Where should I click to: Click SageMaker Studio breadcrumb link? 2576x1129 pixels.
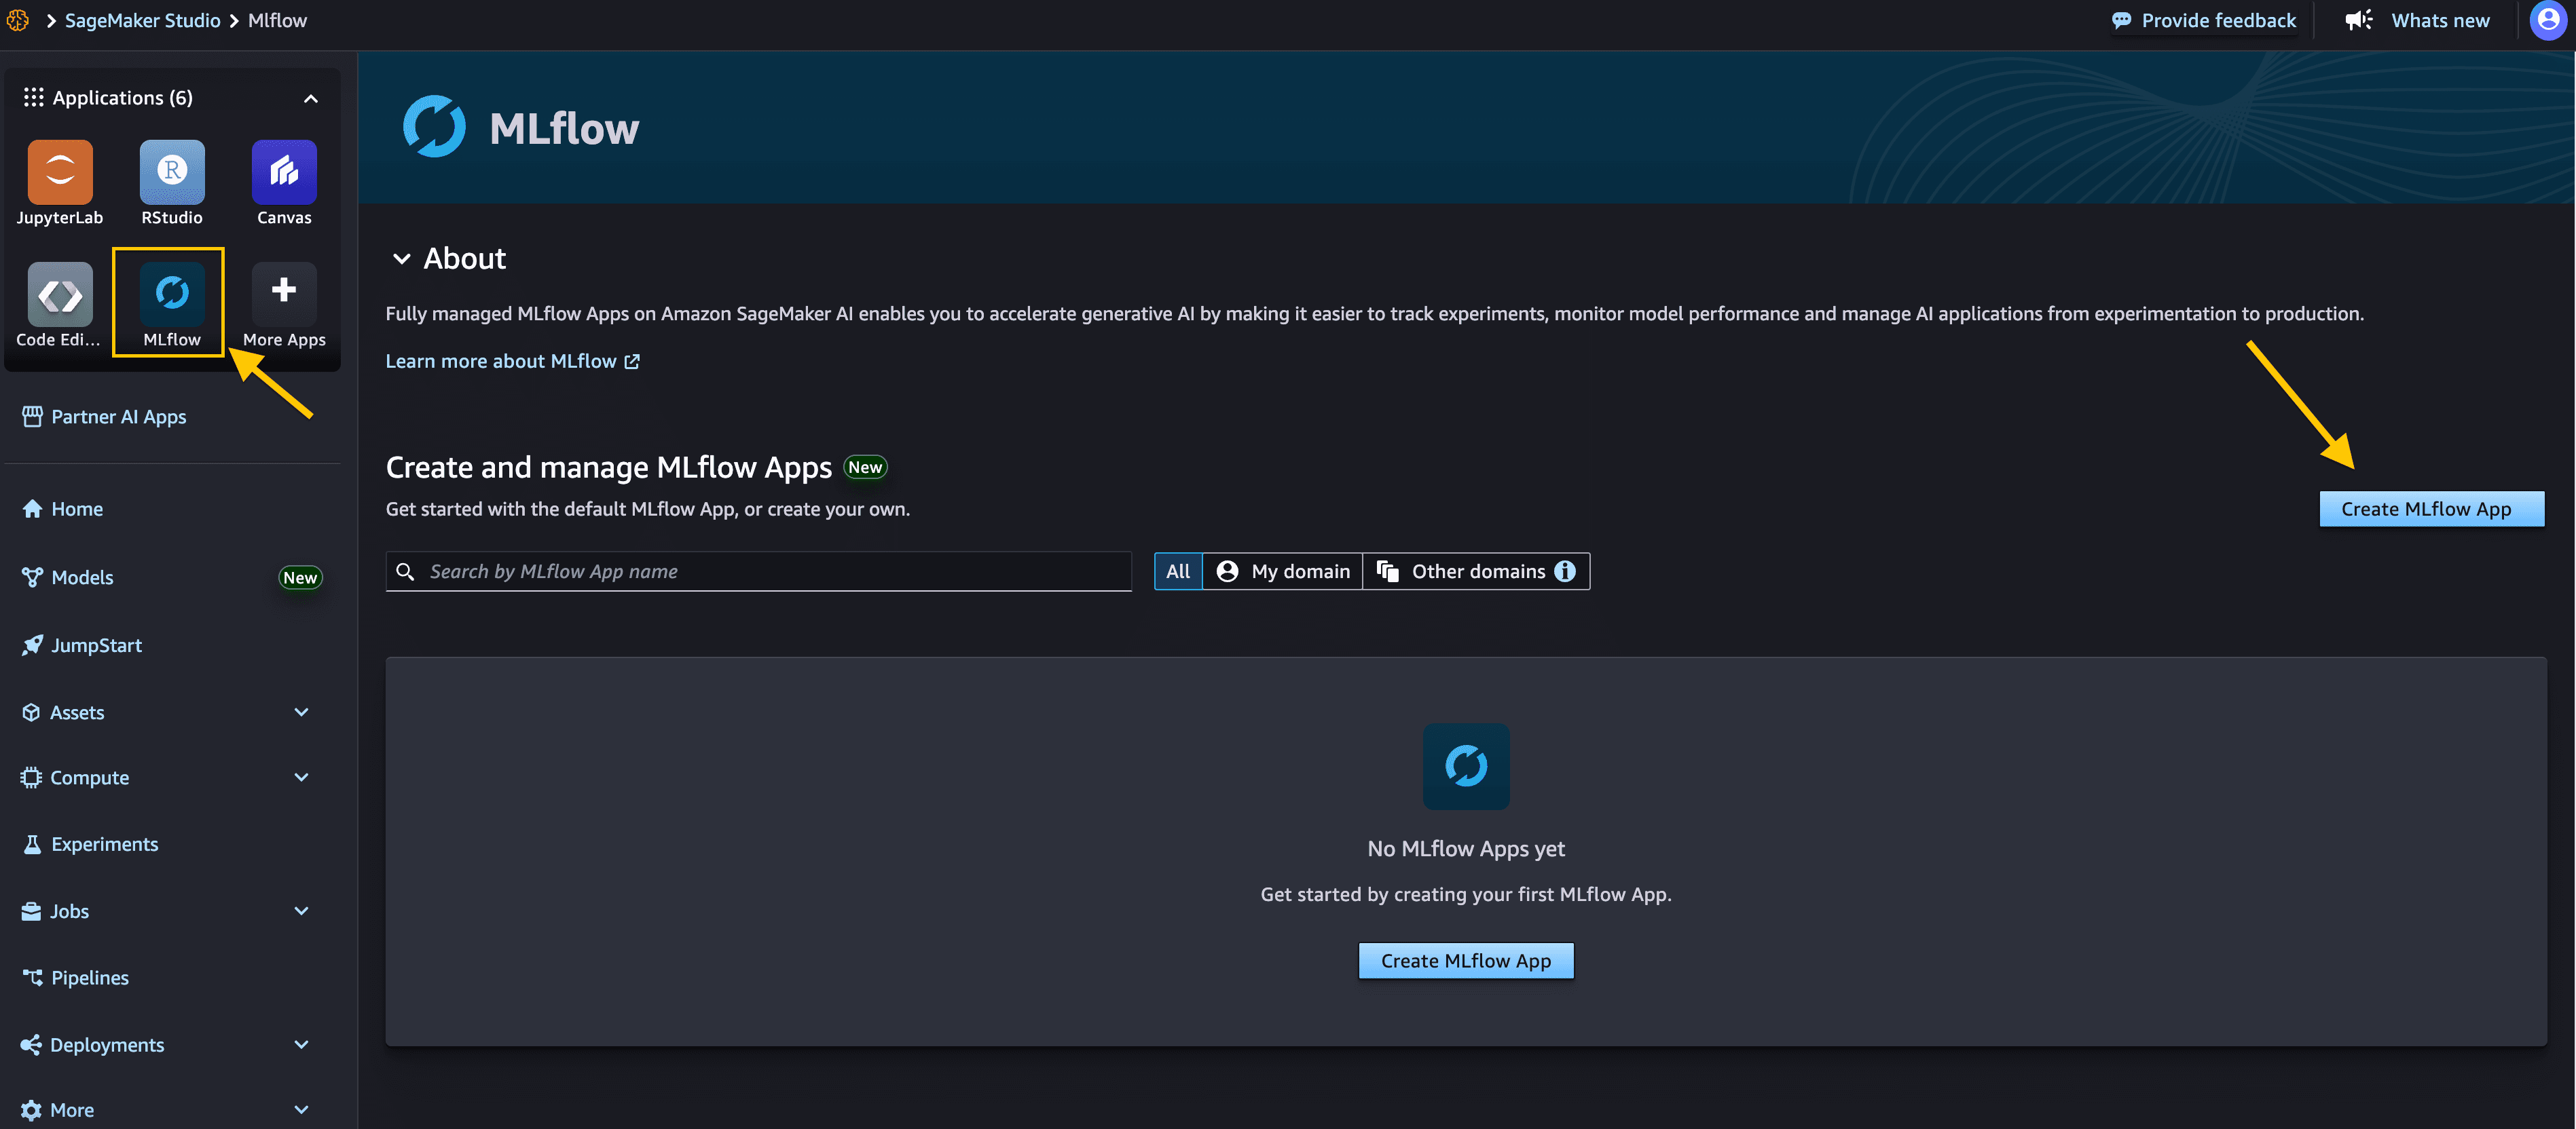pos(142,20)
